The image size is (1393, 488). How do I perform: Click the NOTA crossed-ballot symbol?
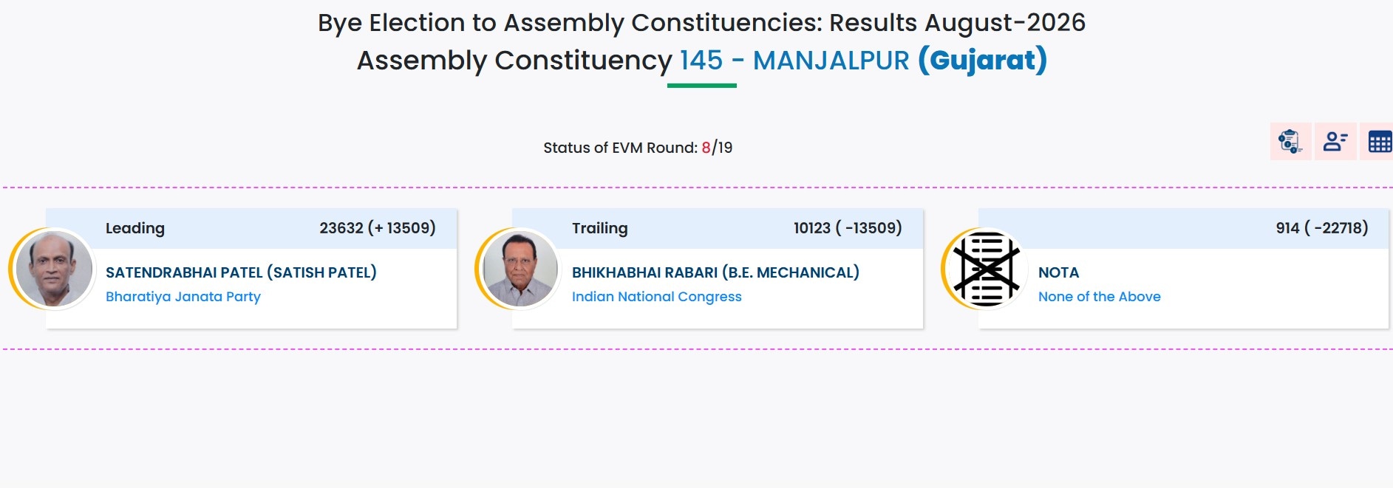(x=987, y=269)
